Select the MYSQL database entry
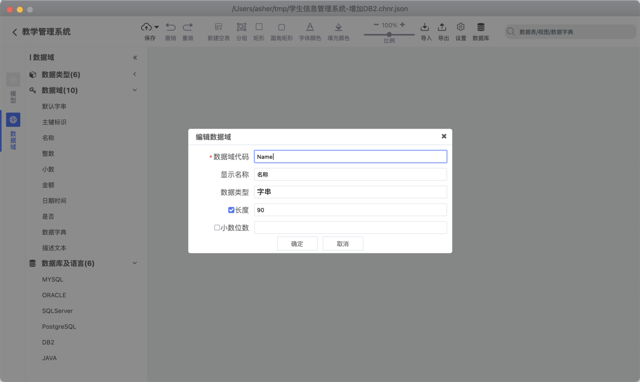This screenshot has width=640, height=382. [x=53, y=280]
